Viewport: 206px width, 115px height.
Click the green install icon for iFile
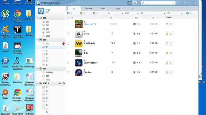(167, 53)
